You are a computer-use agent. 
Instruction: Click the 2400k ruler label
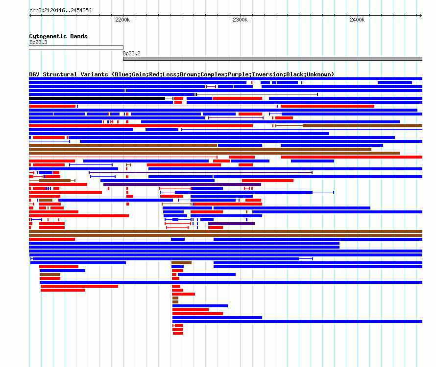click(x=357, y=20)
